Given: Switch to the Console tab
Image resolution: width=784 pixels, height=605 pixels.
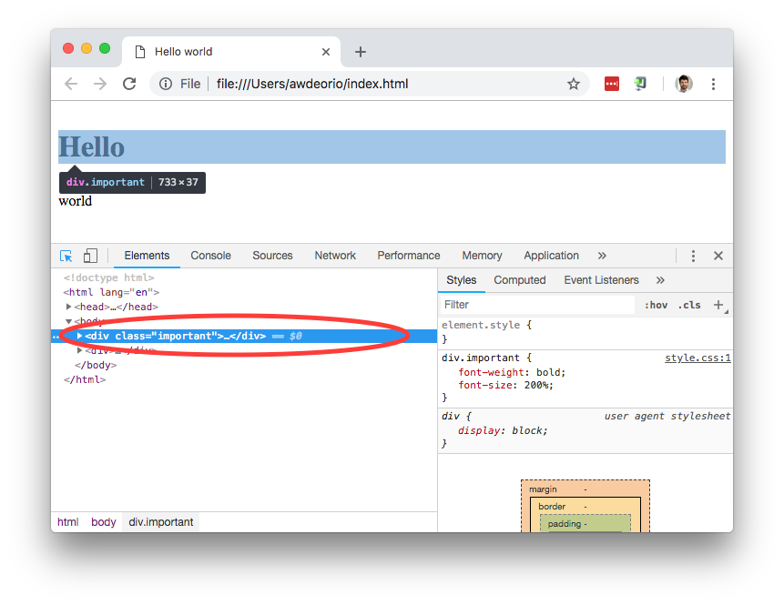Looking at the screenshot, I should pos(210,256).
